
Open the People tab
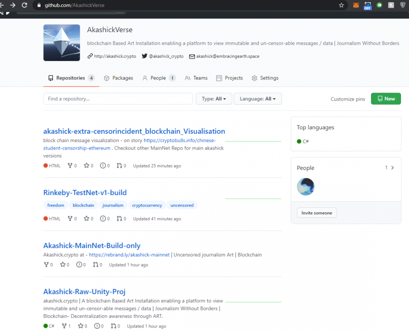159,78
